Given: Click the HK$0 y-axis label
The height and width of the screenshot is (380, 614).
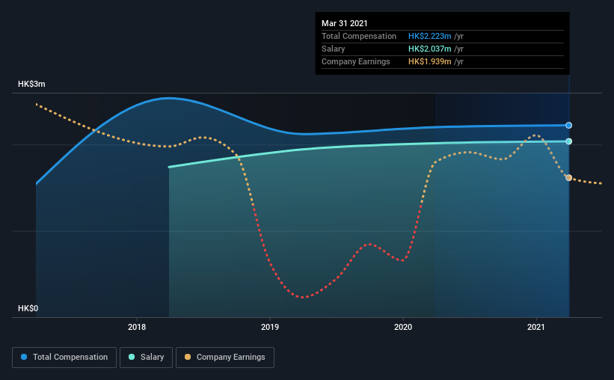Looking at the screenshot, I should point(28,309).
